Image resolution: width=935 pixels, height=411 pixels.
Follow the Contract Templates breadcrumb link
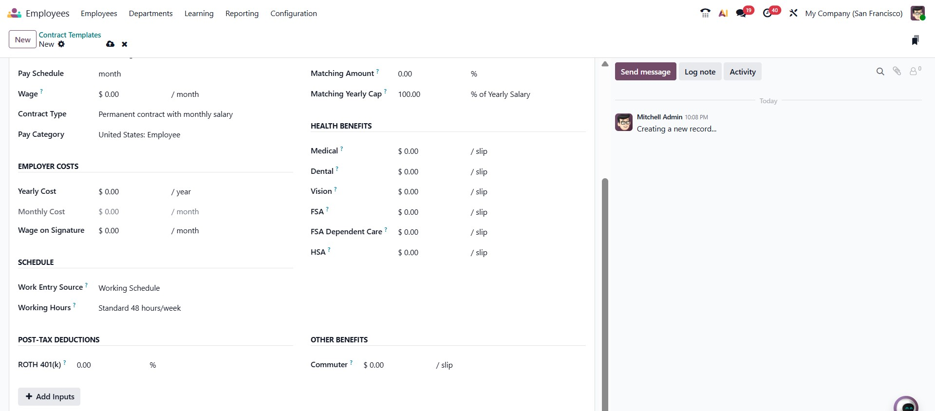(70, 35)
